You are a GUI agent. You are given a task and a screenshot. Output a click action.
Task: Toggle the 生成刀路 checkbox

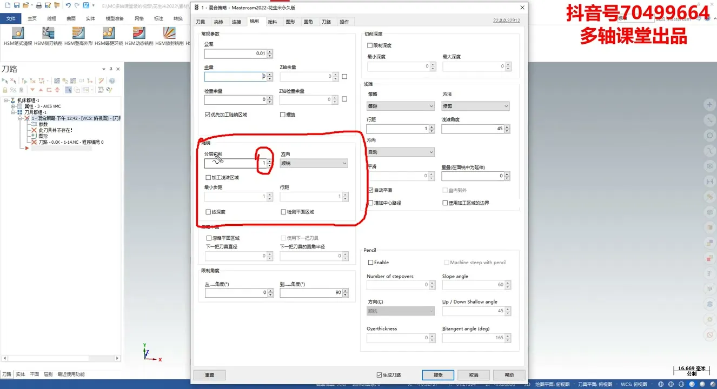coord(379,375)
